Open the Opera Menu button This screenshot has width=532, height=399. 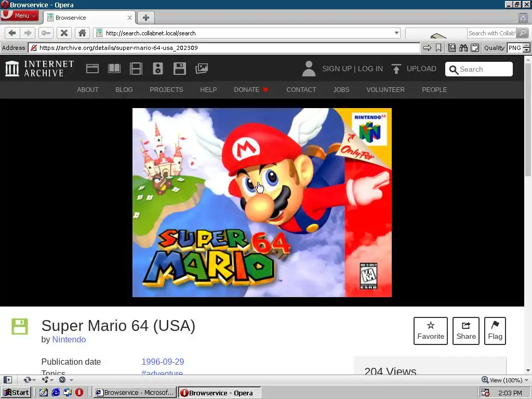click(x=19, y=16)
